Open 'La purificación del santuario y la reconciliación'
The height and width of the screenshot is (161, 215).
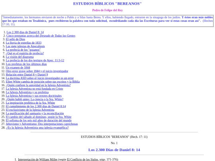[35, 113]
